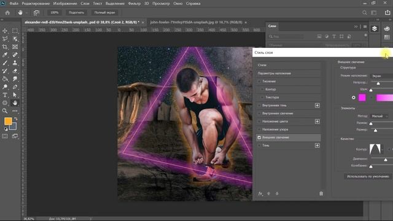The width and height of the screenshot is (393, 221).
Task: Open the Метод dropdown set to Мягкий
Action: coord(379,116)
